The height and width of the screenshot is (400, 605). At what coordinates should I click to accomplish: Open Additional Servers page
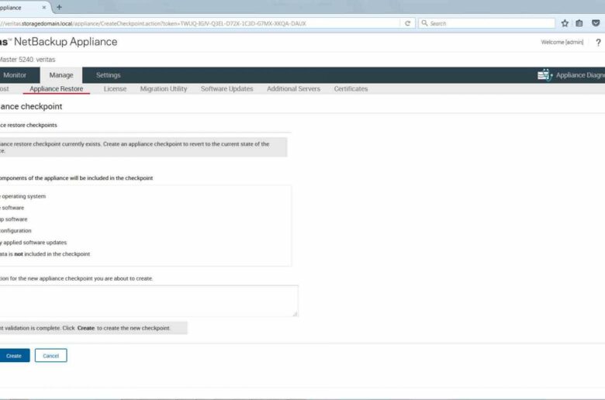[294, 88]
